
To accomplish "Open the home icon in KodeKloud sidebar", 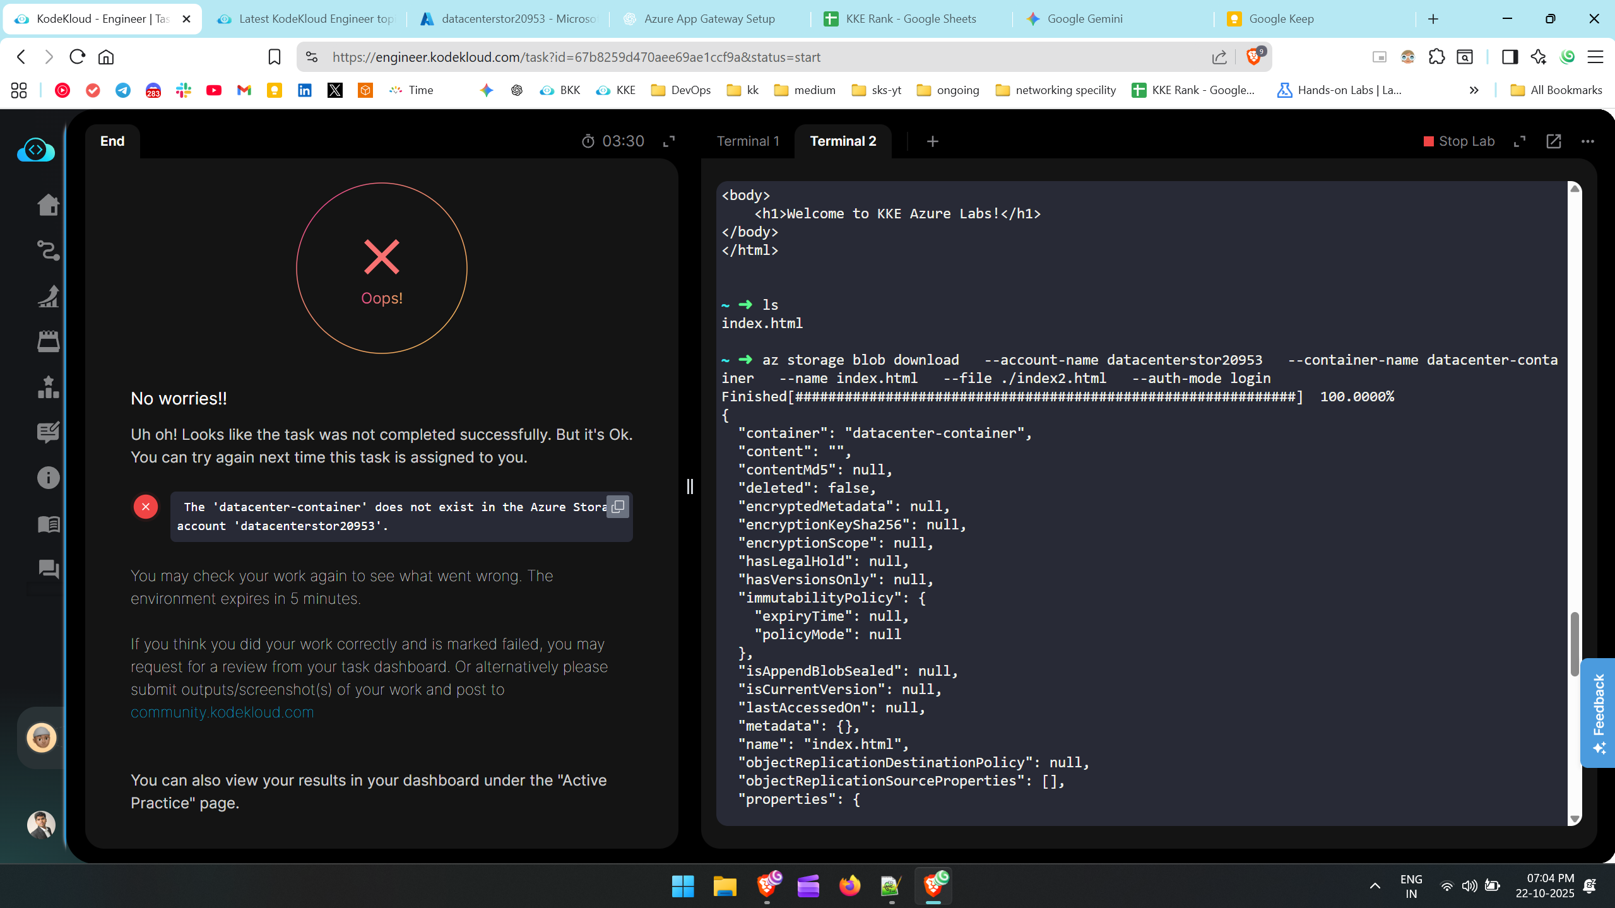I will pyautogui.click(x=48, y=204).
